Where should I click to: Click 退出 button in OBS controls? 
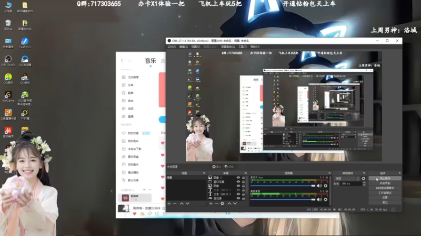[385, 202]
